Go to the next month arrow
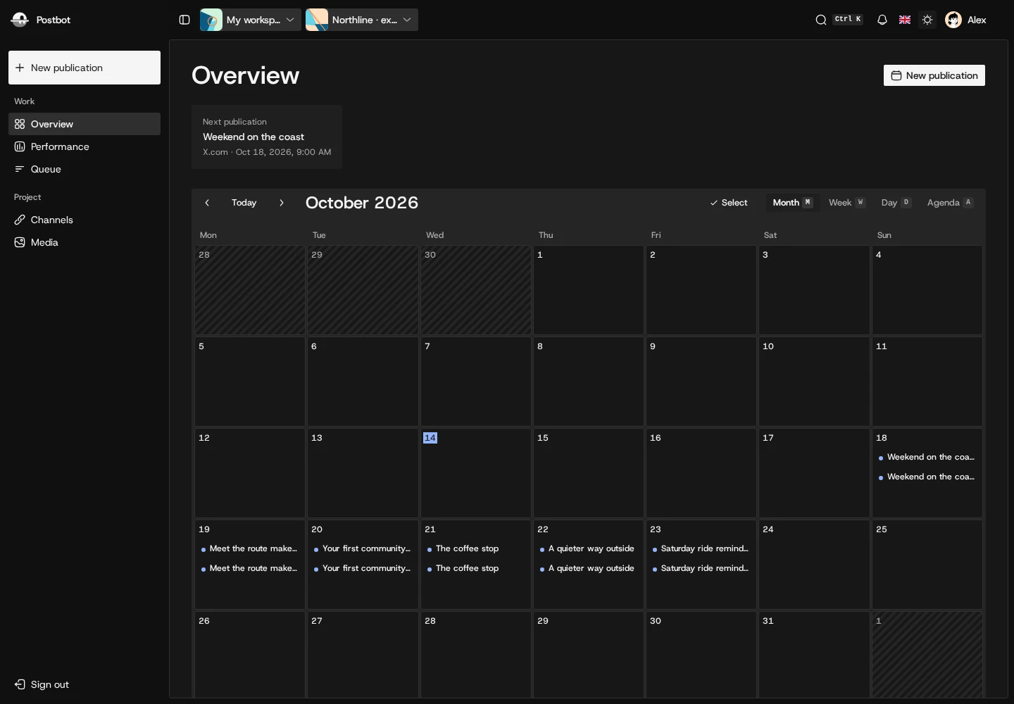 click(x=282, y=203)
